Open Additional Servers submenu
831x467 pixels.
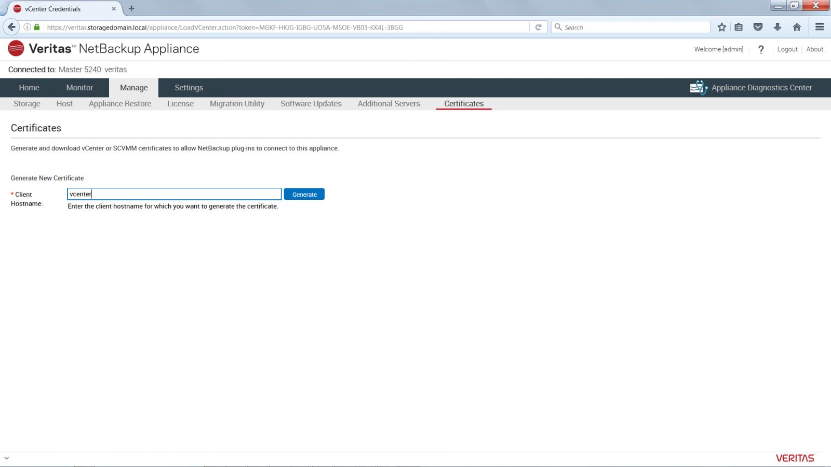click(x=389, y=104)
